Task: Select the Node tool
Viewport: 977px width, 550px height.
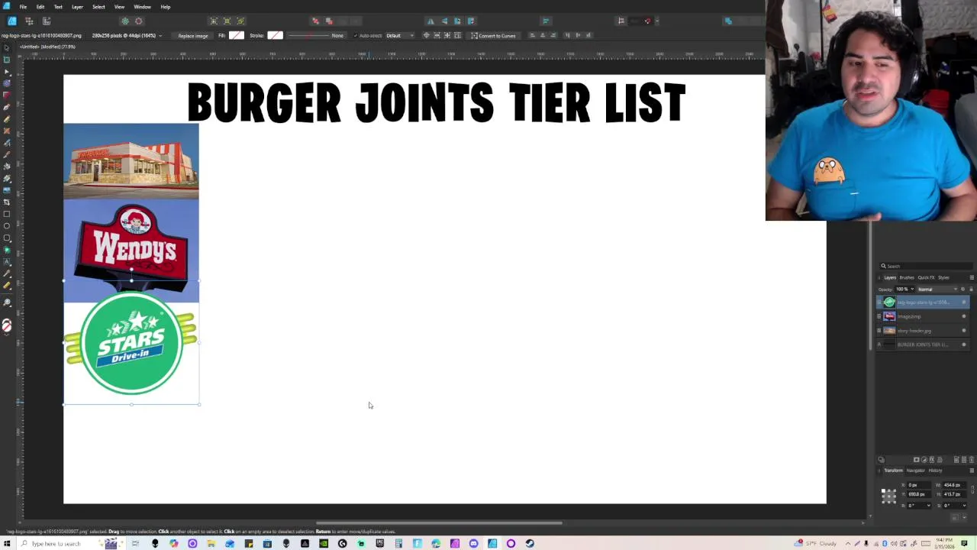Action: point(7,71)
